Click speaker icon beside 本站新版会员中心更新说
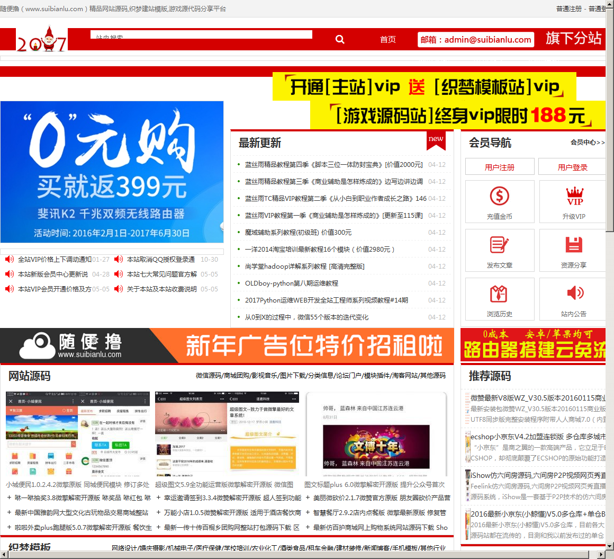This screenshot has height=559, width=614. tap(10, 274)
